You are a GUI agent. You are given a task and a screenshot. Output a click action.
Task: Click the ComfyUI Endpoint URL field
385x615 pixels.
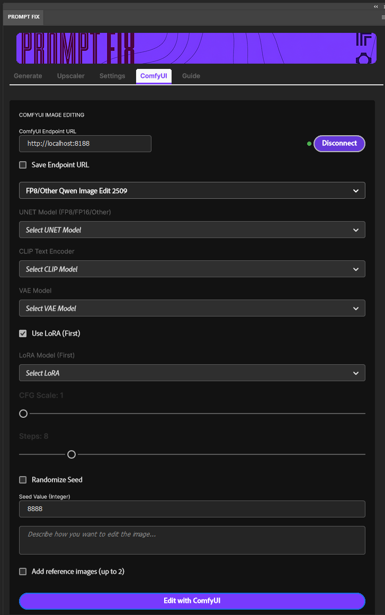coord(85,144)
